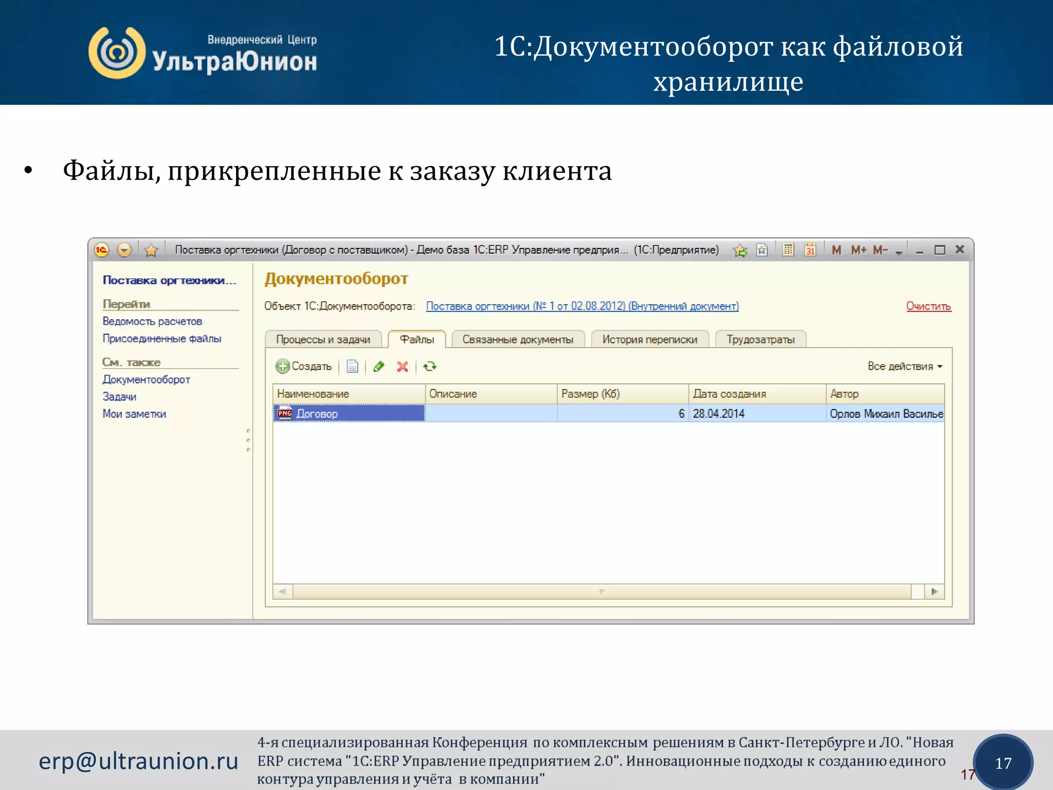This screenshot has height=790, width=1053.
Task: Click the Создать button
Action: tap(304, 367)
